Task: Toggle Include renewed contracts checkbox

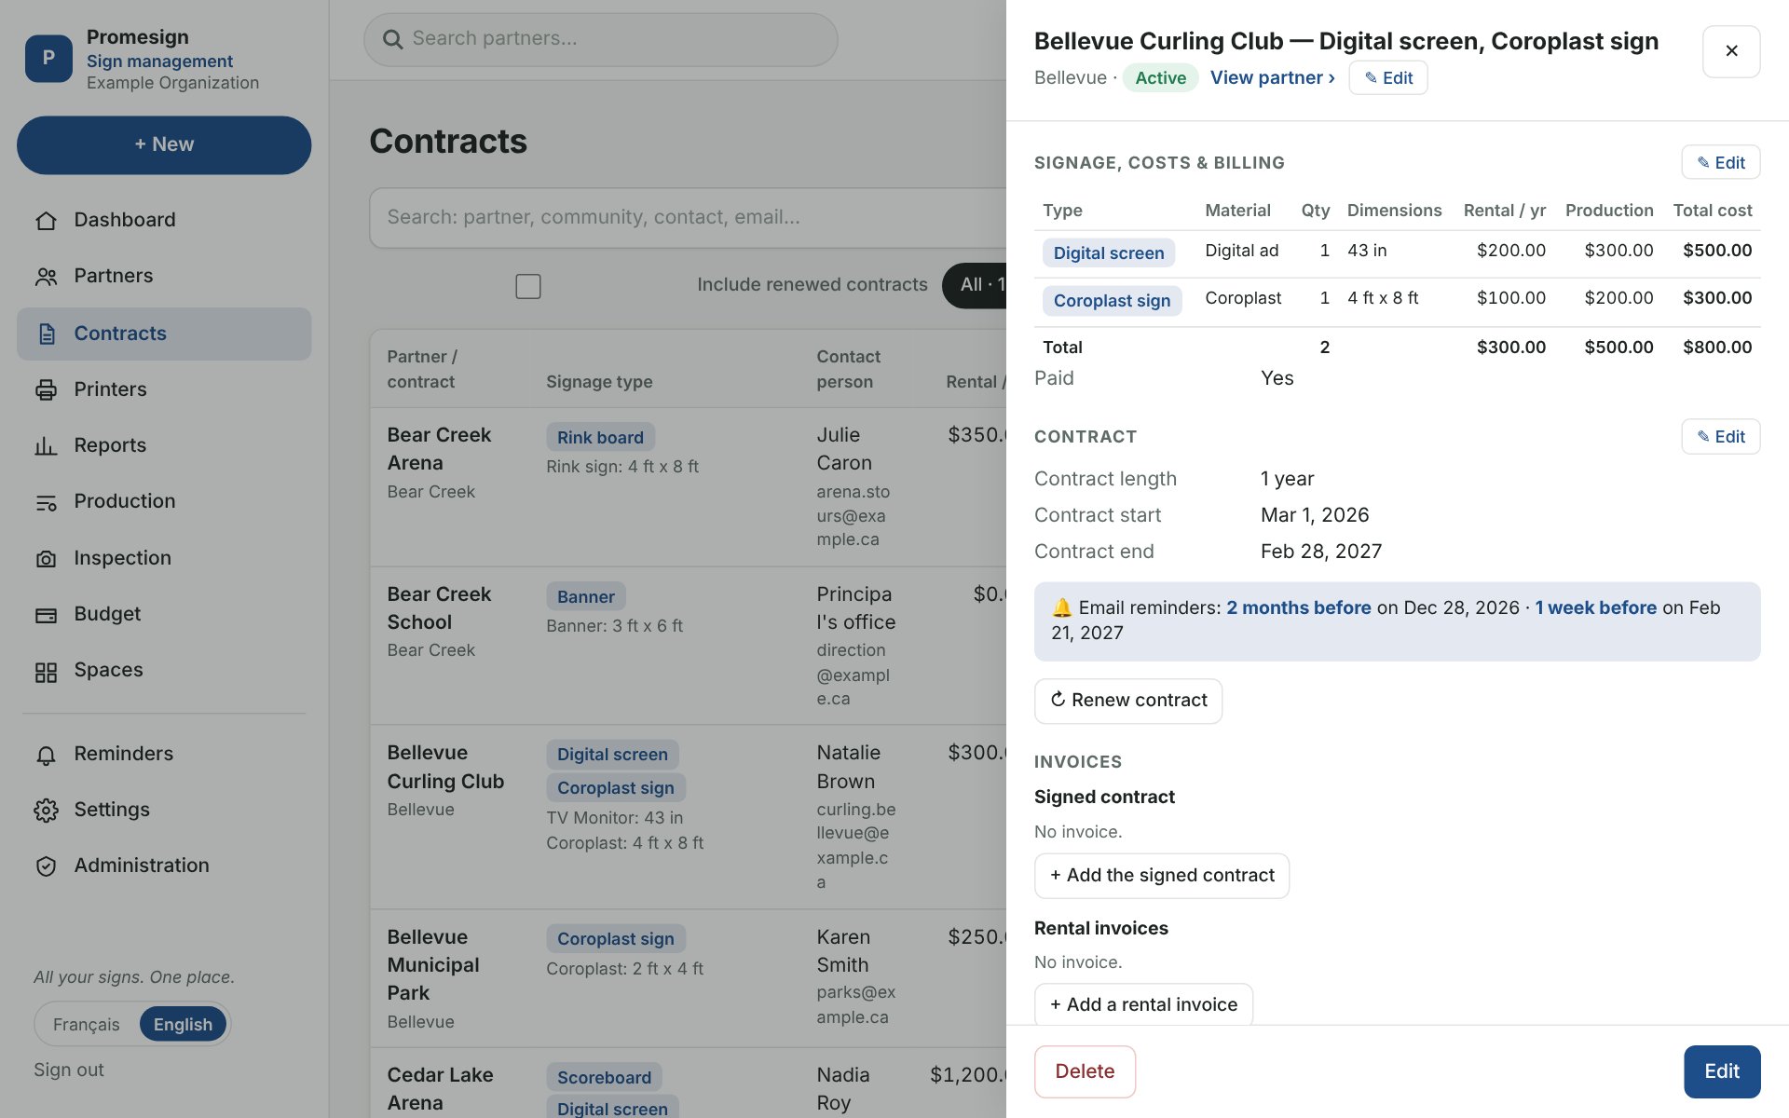Action: point(528,286)
